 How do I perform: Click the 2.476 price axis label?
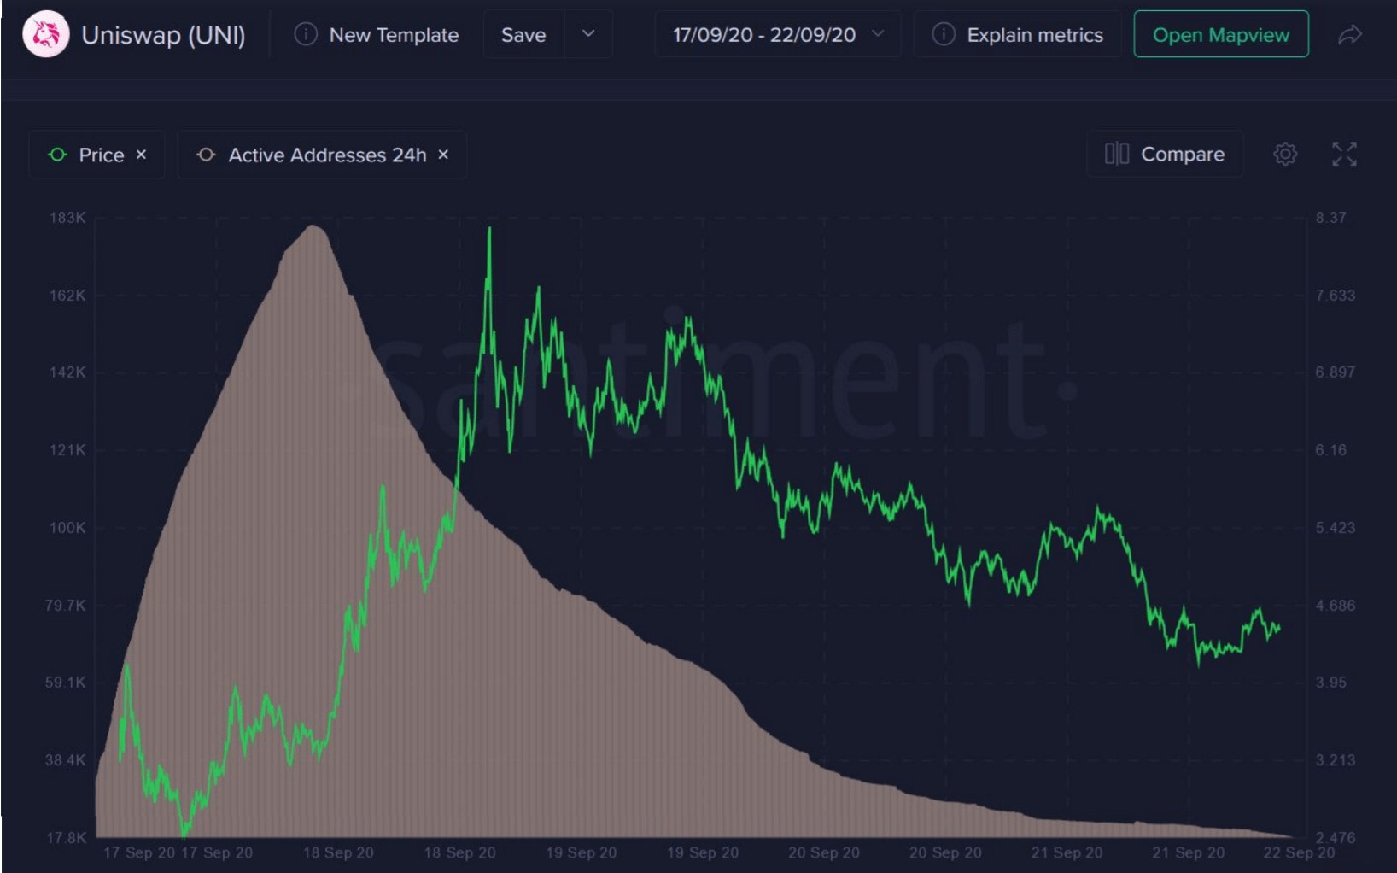click(1335, 838)
